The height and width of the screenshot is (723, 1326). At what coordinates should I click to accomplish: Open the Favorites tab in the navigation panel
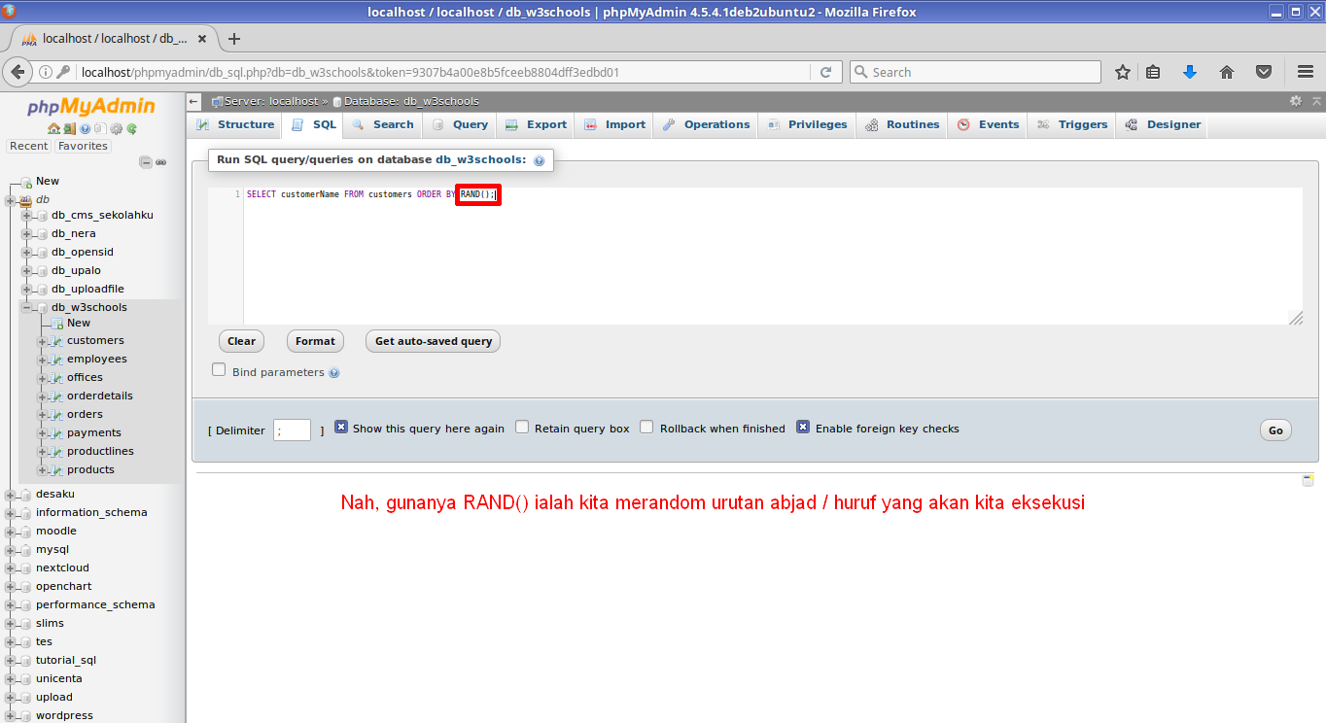click(82, 145)
